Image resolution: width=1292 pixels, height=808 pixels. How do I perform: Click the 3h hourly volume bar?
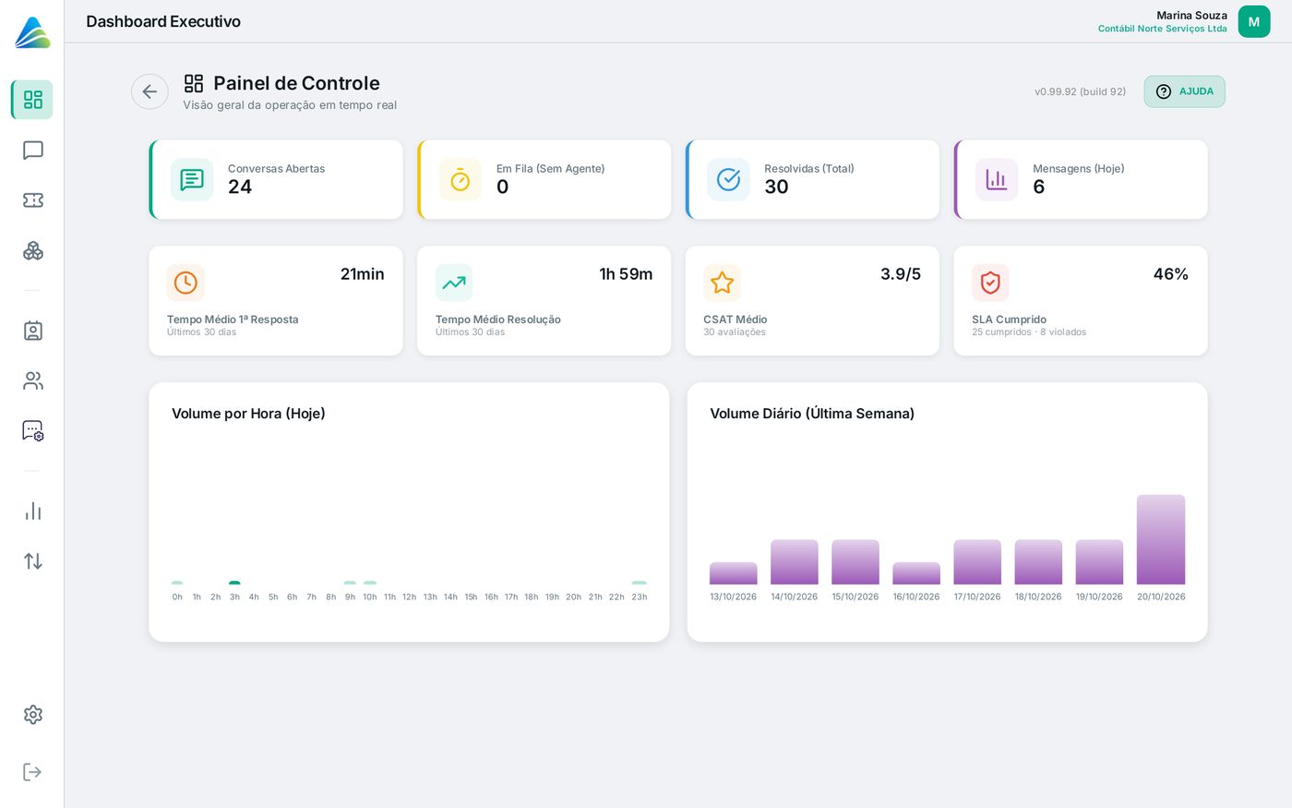pyautogui.click(x=234, y=583)
